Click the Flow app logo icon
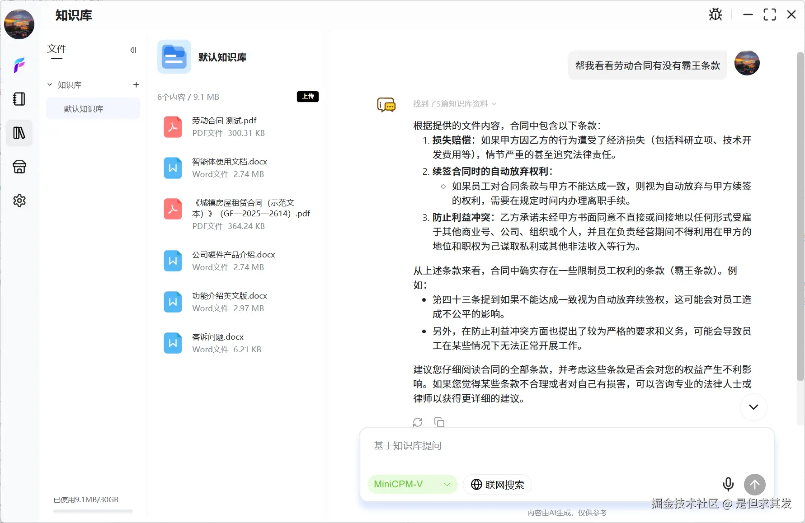The image size is (805, 523). (19, 65)
